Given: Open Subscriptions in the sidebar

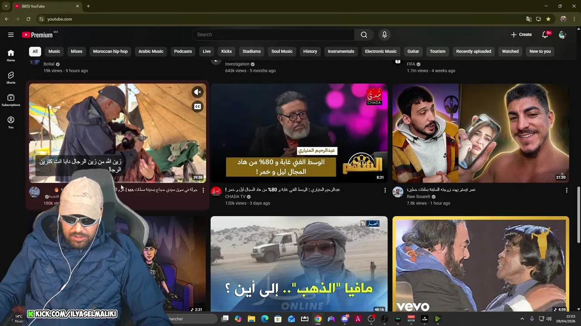Looking at the screenshot, I should tap(11, 100).
